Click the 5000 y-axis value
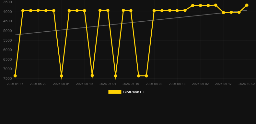Screen dimensions: 256x124 click(x=7, y=31)
